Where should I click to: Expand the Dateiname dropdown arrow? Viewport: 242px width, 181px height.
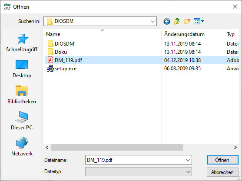point(188,160)
